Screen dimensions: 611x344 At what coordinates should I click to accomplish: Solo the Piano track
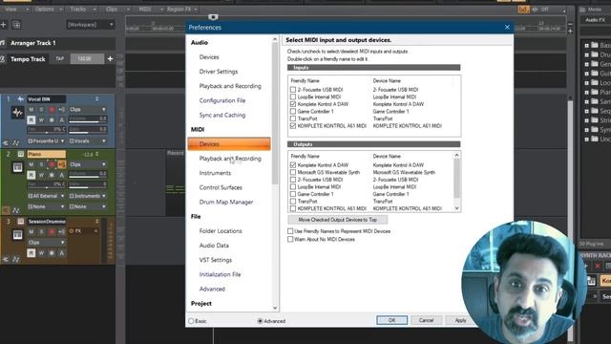click(x=41, y=164)
